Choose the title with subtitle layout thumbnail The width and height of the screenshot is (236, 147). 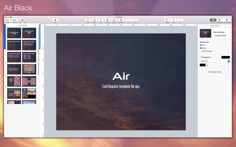tap(29, 33)
